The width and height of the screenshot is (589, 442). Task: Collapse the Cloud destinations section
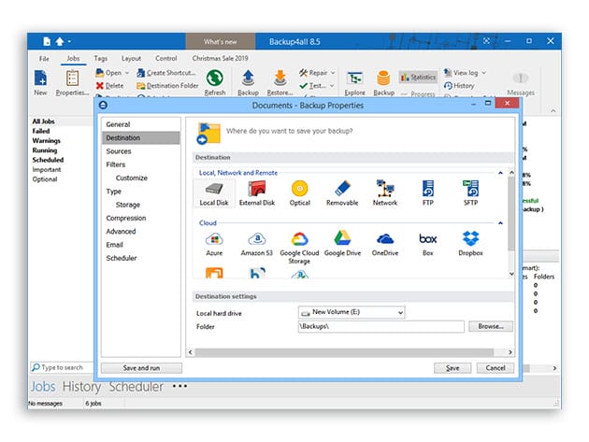pyautogui.click(x=500, y=223)
